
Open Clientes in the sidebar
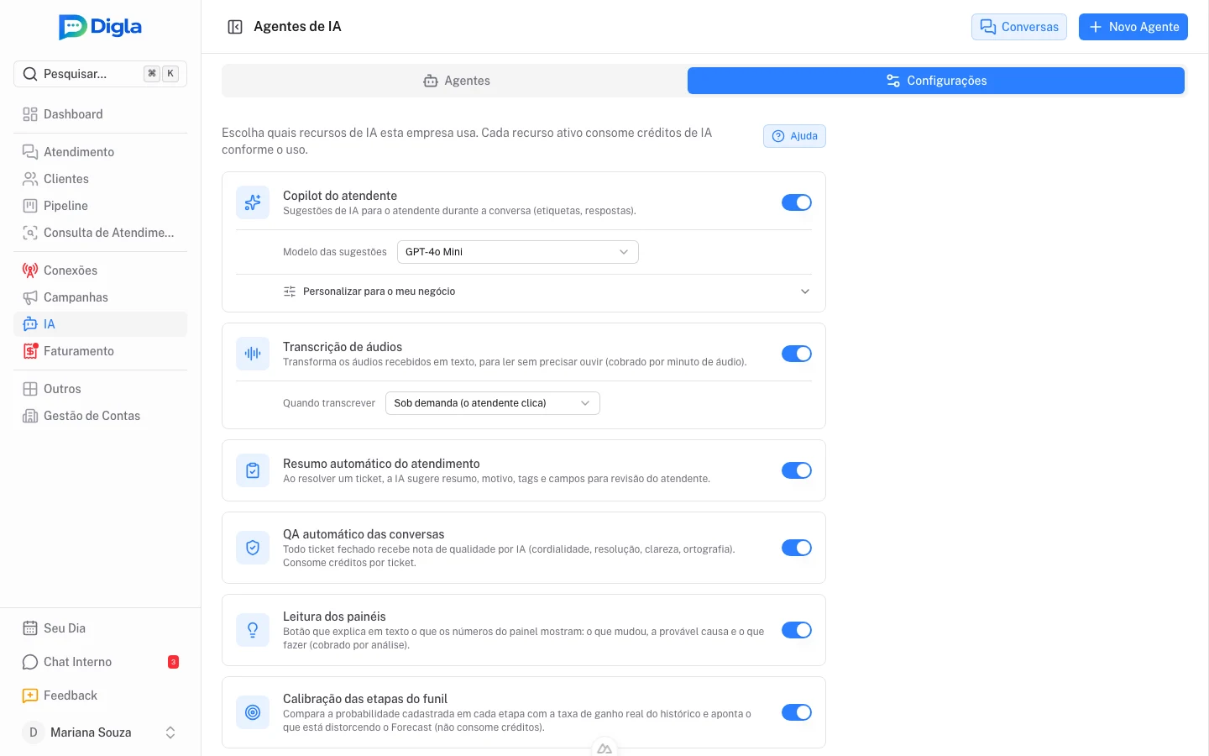[x=100, y=179]
